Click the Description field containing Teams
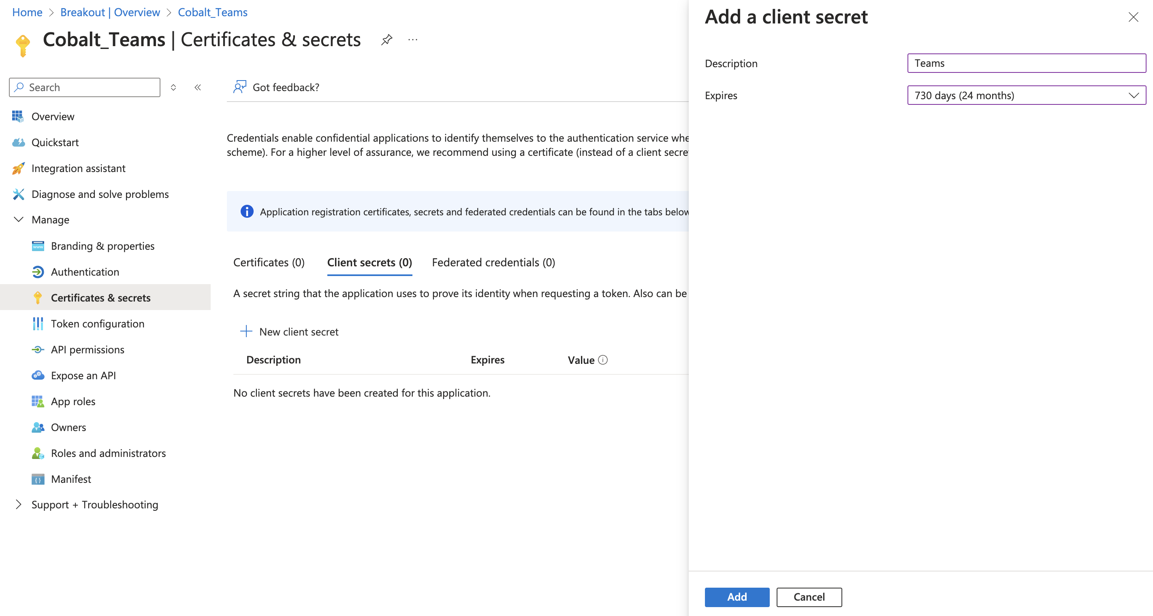 pos(1026,63)
